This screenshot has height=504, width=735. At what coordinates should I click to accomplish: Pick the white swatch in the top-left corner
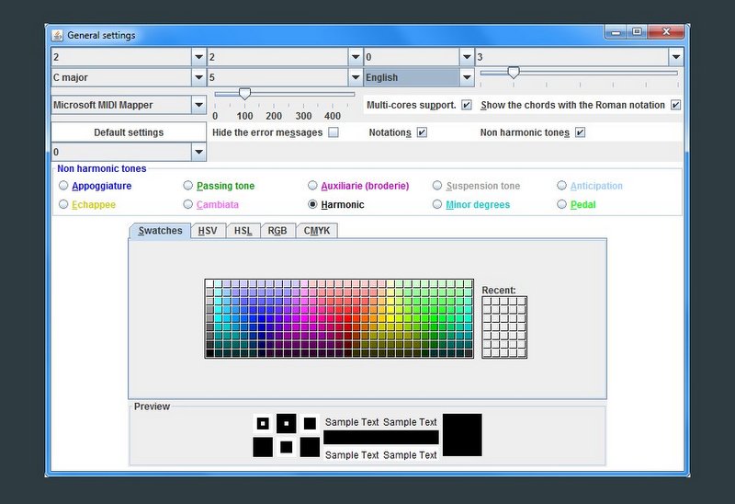(209, 283)
